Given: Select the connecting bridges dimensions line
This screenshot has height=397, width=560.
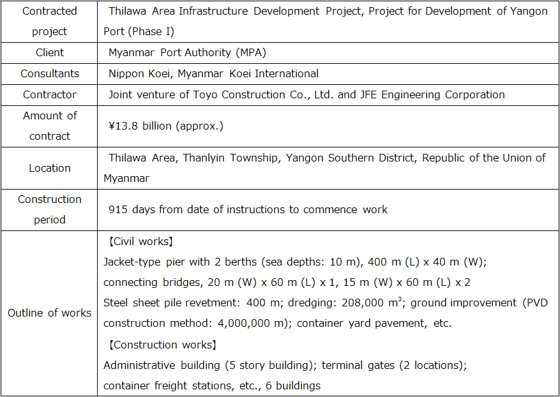Looking at the screenshot, I should coord(287,282).
